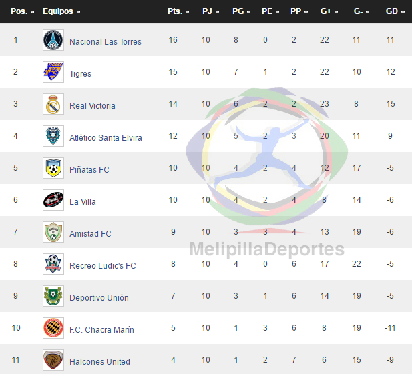Viewport: 412px width, 374px height.
Task: Click the Deportivo Unión green crest
Action: (53, 296)
